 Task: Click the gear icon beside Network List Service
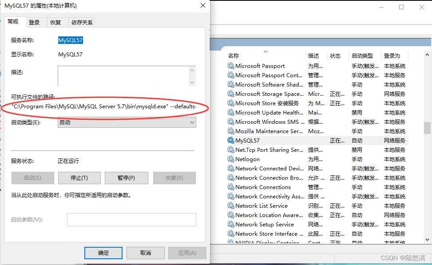230,206
